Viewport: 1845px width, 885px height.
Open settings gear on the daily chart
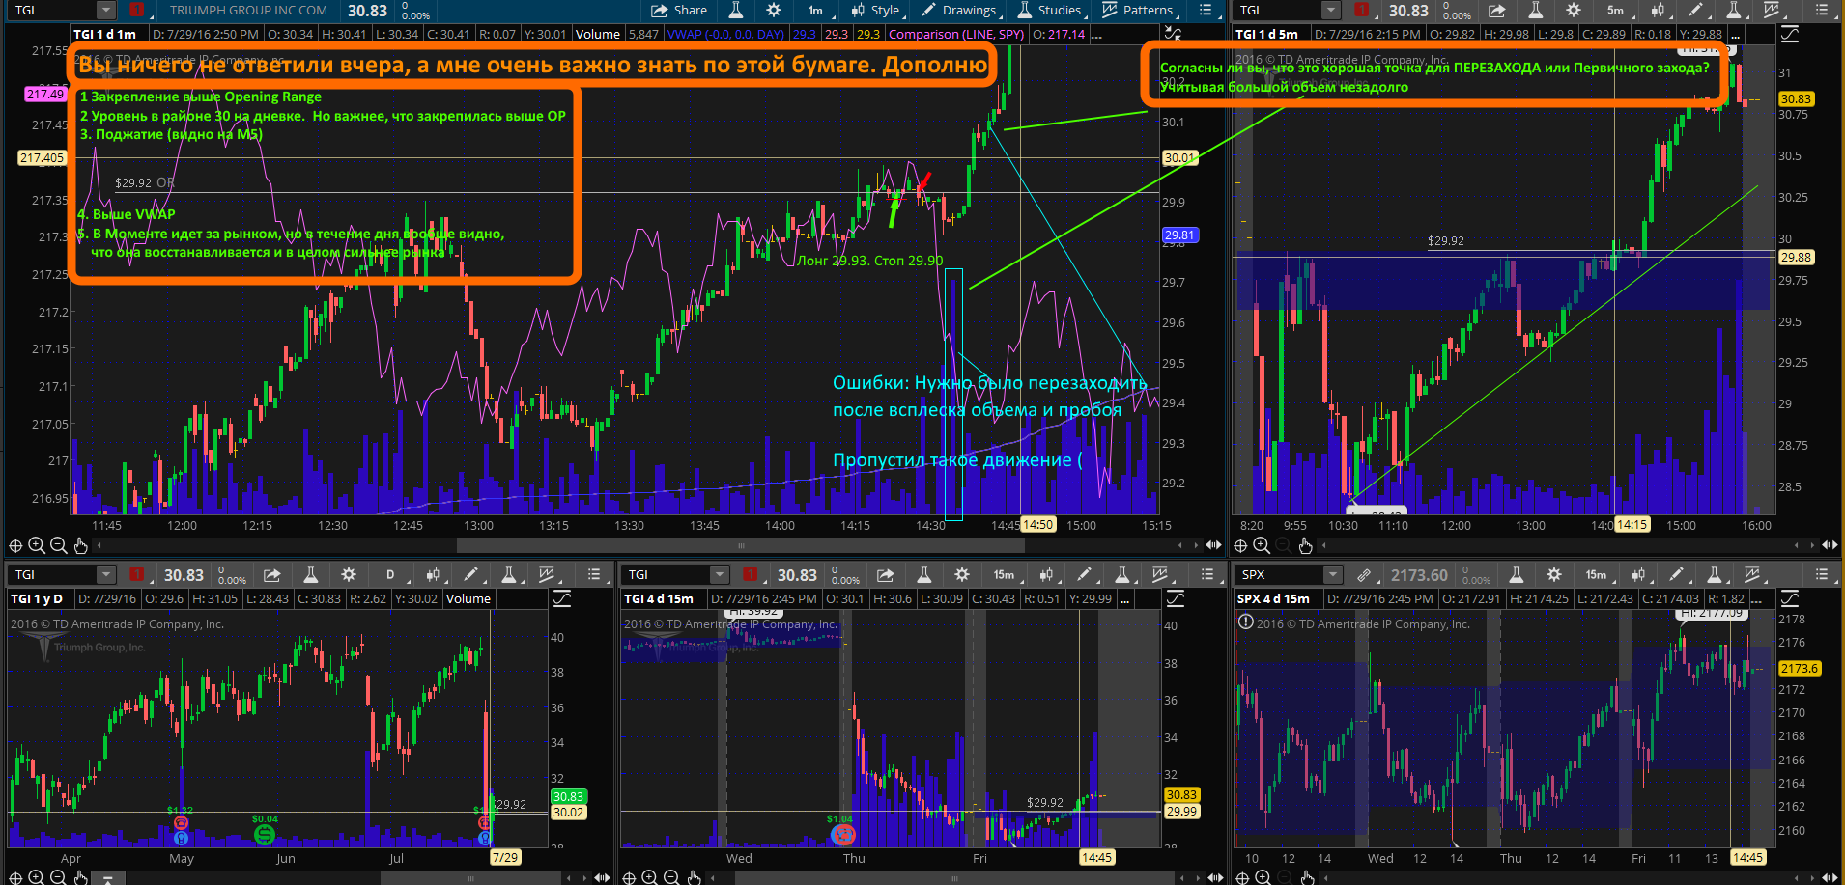tap(349, 574)
